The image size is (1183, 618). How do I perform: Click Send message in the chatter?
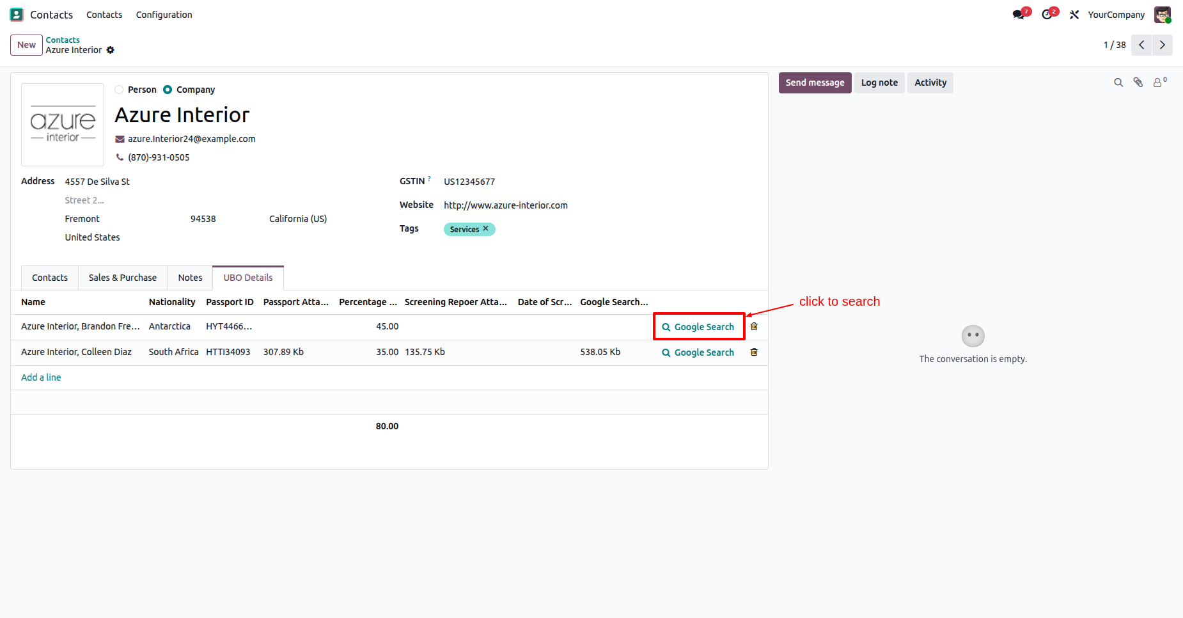coord(815,83)
